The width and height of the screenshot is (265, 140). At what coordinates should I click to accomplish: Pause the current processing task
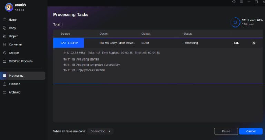point(226,131)
